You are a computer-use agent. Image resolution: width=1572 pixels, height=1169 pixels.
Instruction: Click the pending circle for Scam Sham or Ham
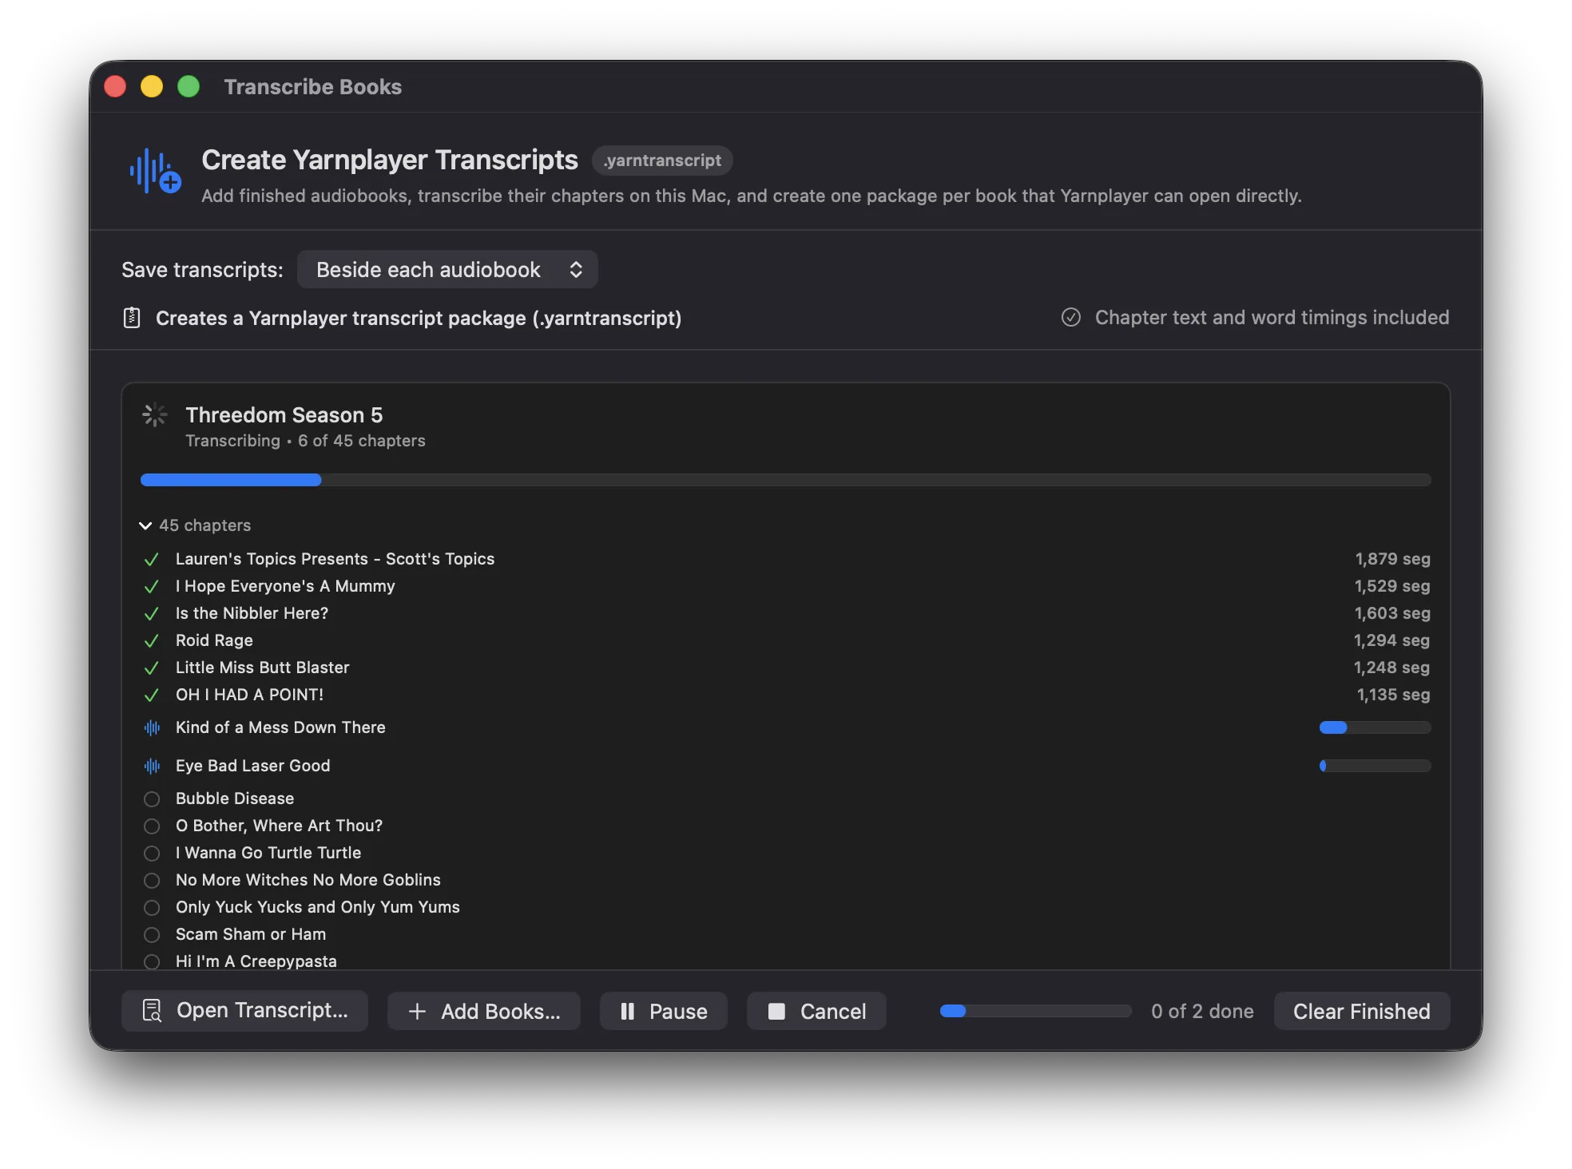click(152, 935)
